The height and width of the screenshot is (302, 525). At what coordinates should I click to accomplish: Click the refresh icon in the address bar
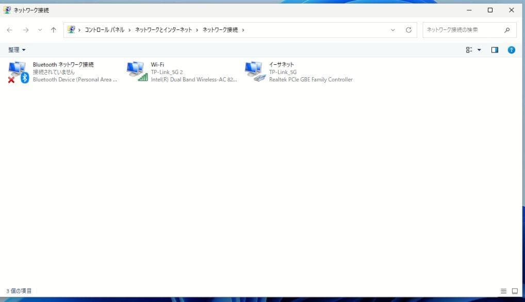pos(409,30)
